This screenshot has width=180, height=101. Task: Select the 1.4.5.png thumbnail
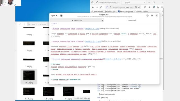69,91
